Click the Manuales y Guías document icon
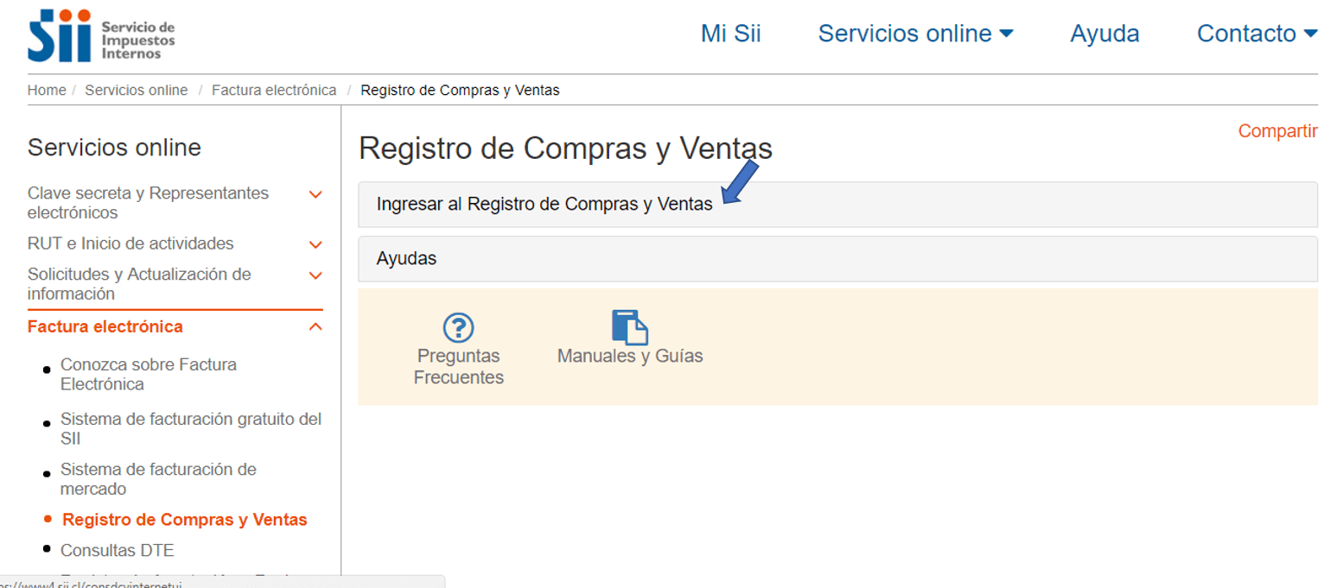This screenshot has width=1343, height=588. (x=630, y=327)
